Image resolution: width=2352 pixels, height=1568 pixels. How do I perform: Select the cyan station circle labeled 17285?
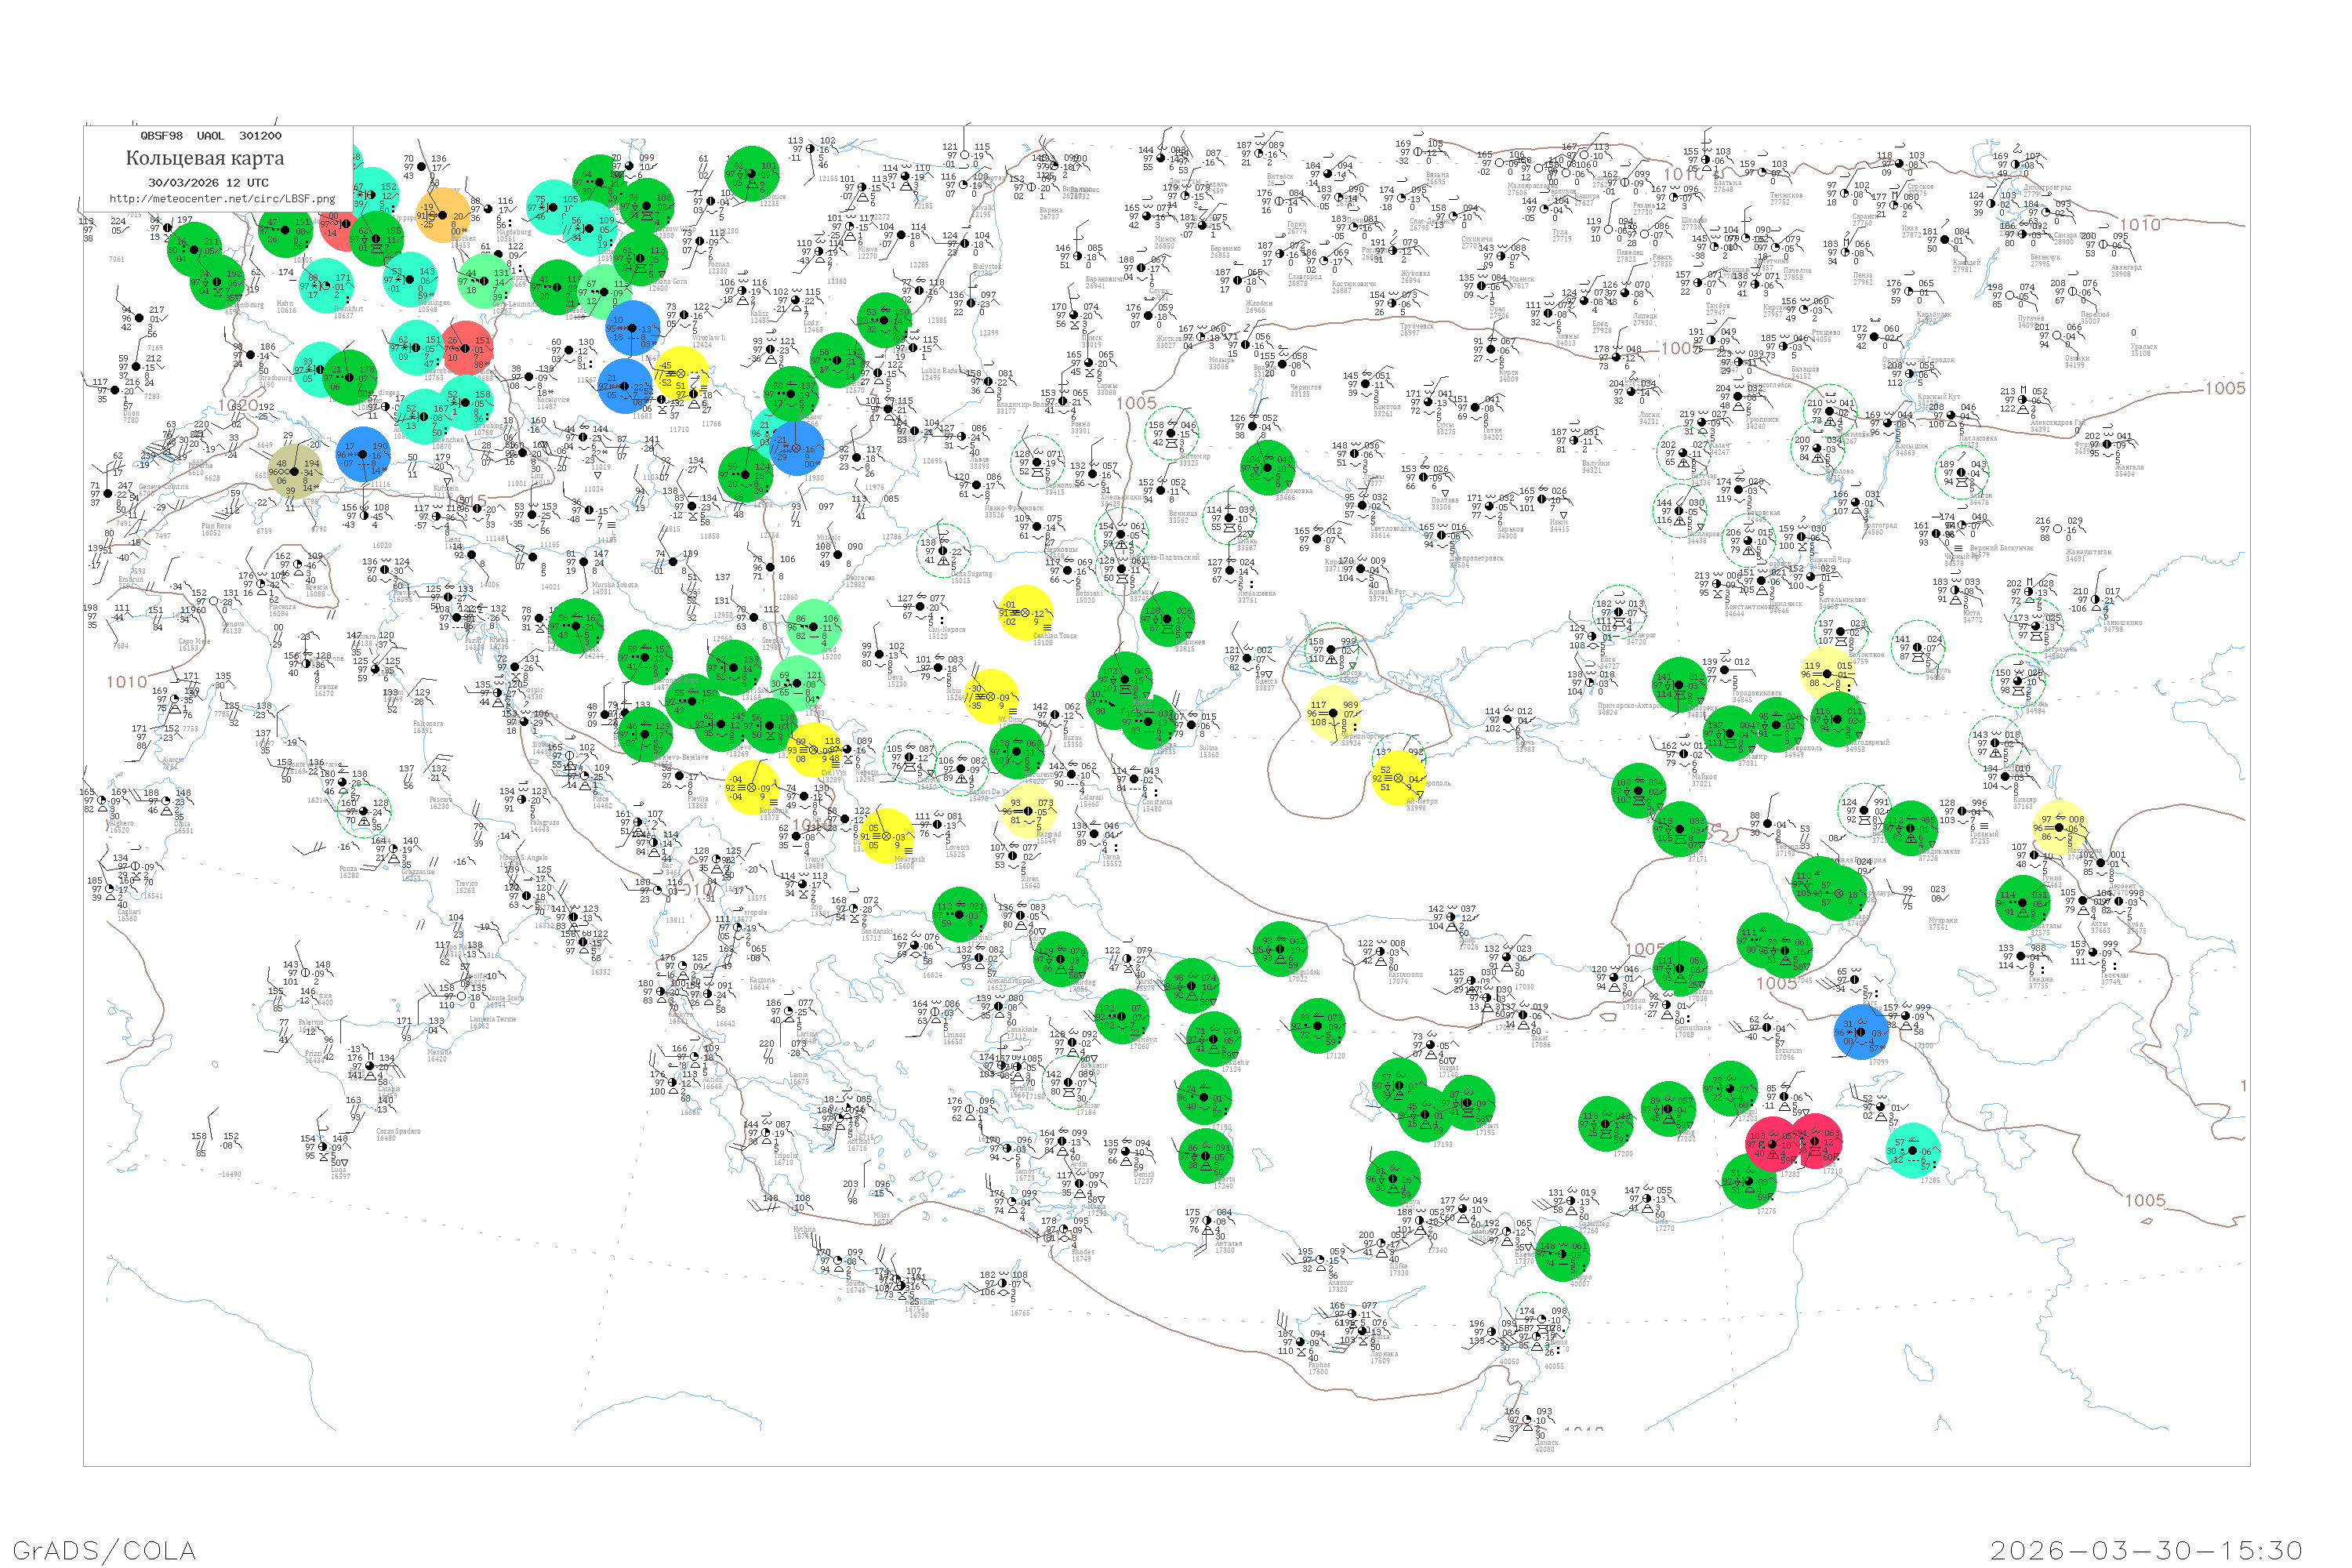click(1913, 1151)
